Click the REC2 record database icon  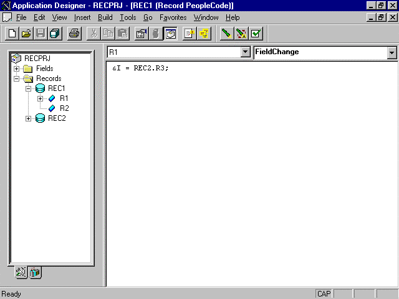40,118
